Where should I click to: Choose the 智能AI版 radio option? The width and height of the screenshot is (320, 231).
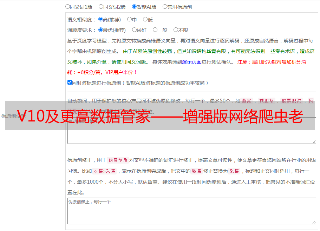134,7
